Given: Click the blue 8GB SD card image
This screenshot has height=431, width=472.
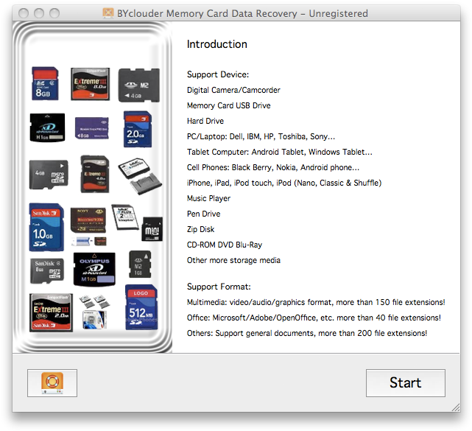Looking at the screenshot, I should coord(45,83).
